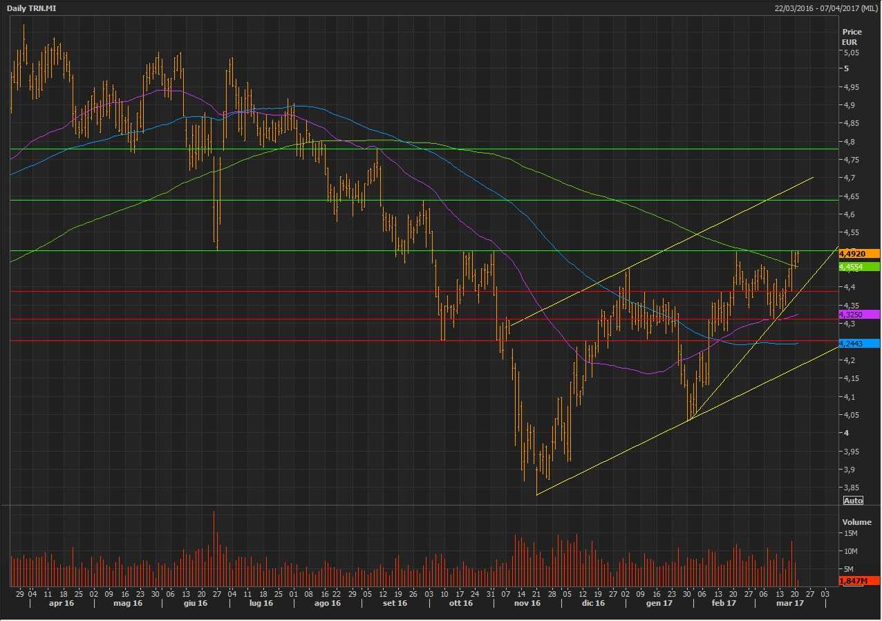Click the Daily TRN.MI chart title
Viewport: 882px width, 621px height.
32,8
